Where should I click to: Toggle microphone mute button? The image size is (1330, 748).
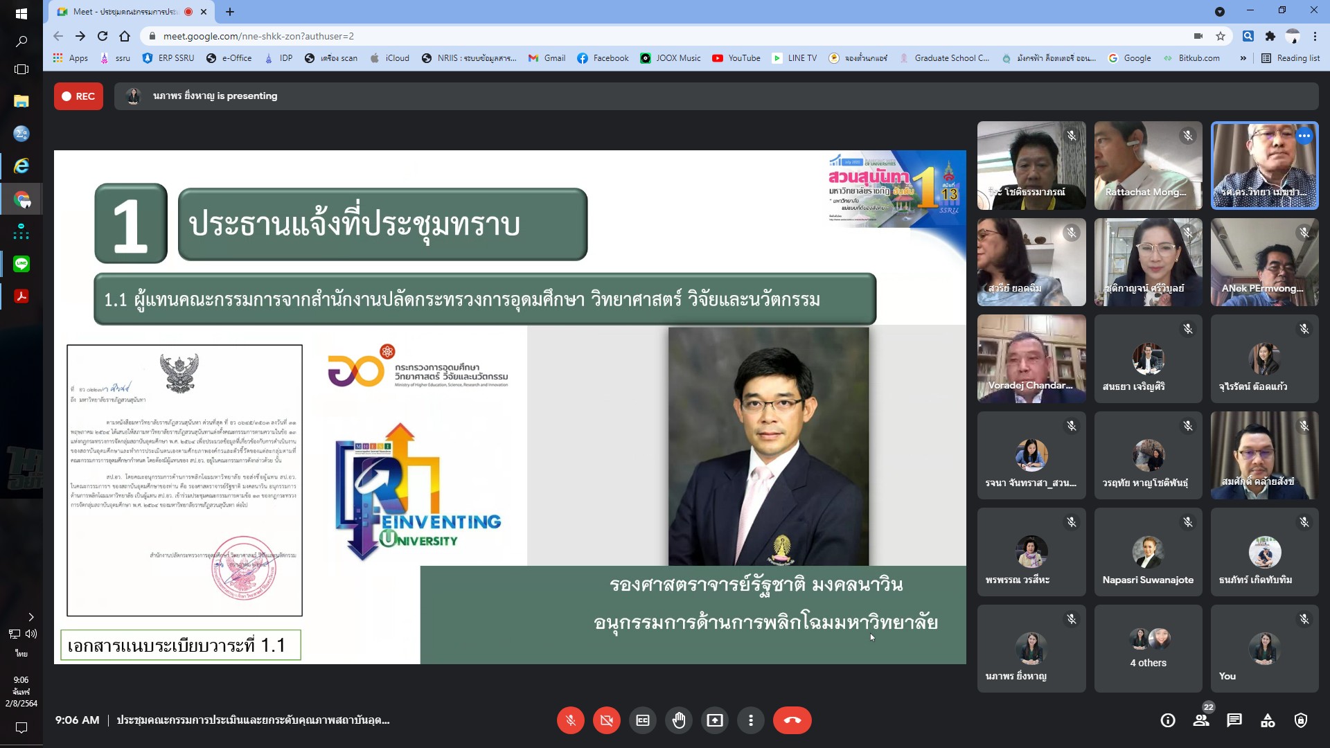[570, 720]
